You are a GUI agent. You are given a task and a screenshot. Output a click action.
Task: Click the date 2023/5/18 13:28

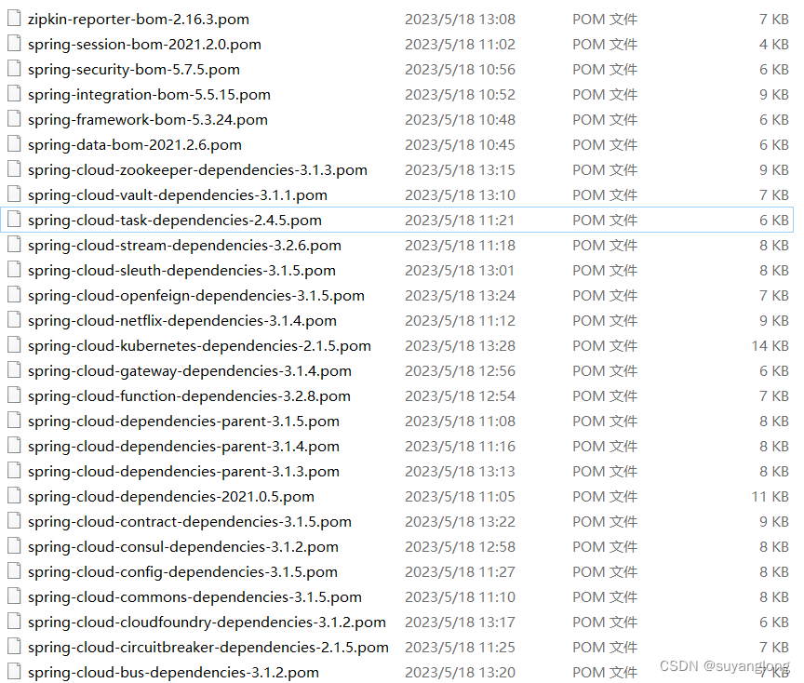pos(460,346)
